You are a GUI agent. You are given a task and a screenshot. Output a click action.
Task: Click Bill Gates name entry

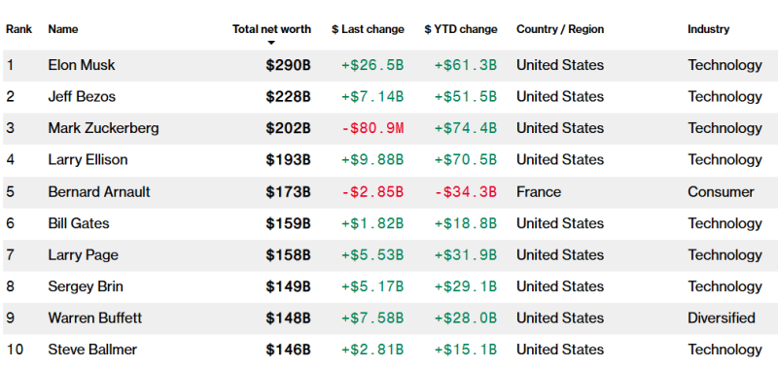79,223
